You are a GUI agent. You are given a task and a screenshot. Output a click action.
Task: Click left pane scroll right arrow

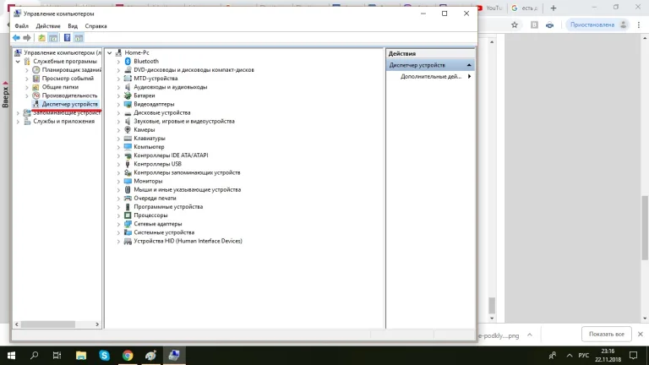[x=97, y=324]
